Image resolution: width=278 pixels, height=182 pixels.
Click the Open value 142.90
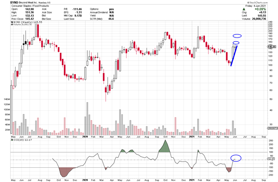29,9
